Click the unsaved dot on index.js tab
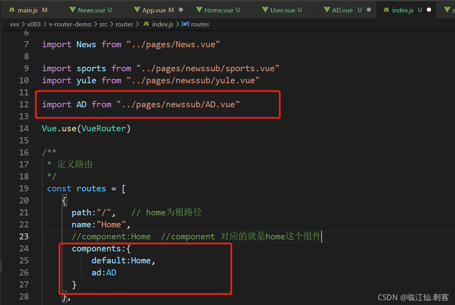Image resolution: width=455 pixels, height=305 pixels. tap(429, 10)
